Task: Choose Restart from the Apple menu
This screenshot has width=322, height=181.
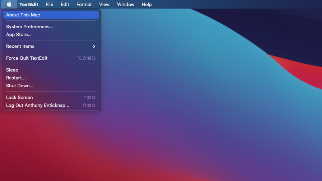Action: 51,78
